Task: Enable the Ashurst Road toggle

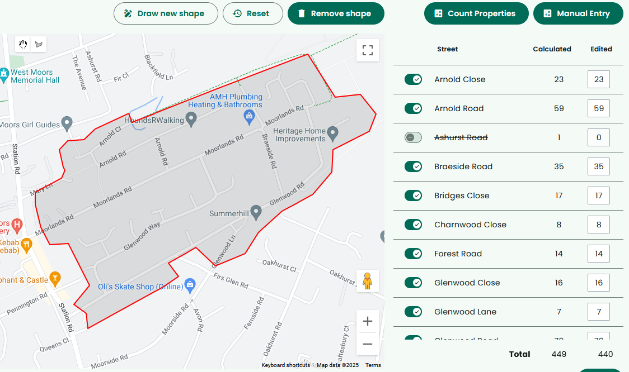Action: pos(414,137)
